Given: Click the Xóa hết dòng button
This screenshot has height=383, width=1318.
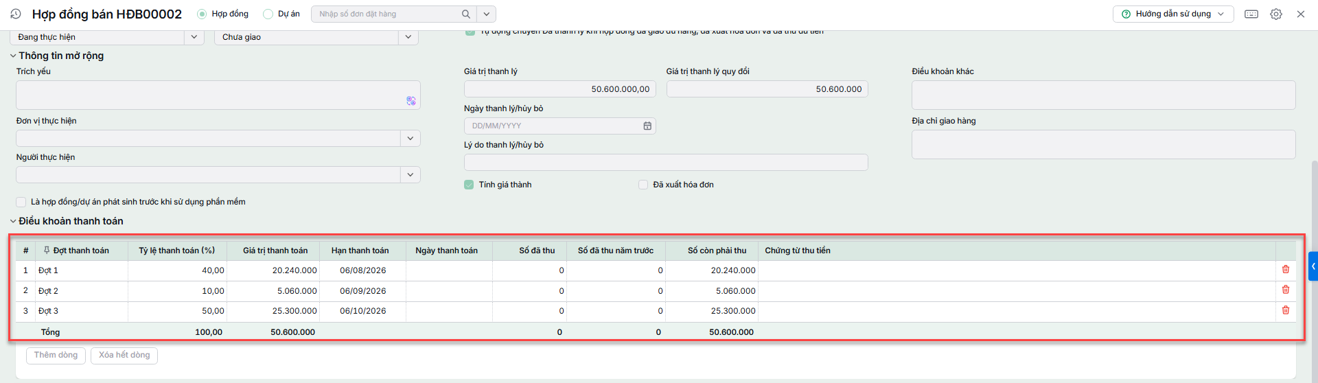Looking at the screenshot, I should [124, 356].
